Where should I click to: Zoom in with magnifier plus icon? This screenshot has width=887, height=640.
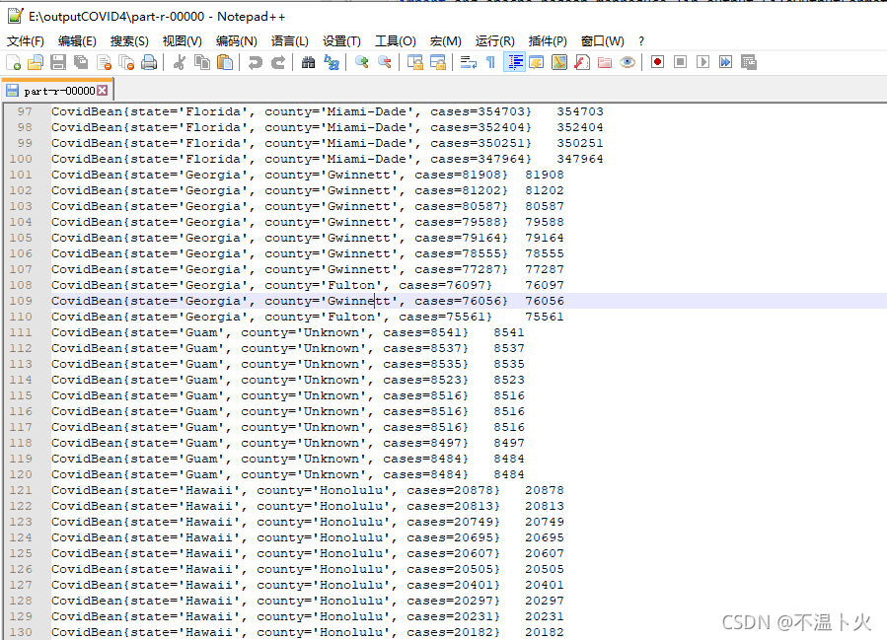[x=361, y=62]
